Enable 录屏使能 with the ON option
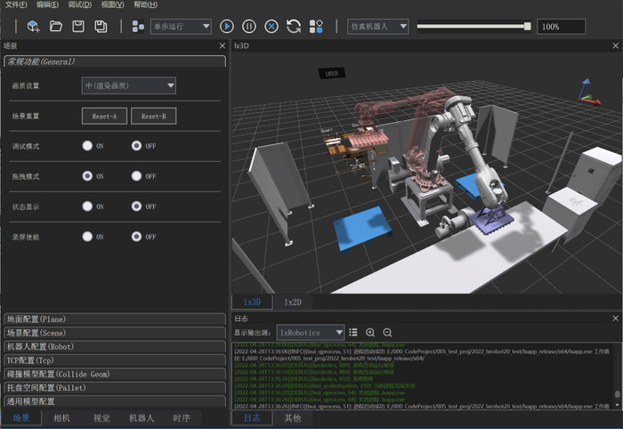 (x=87, y=237)
